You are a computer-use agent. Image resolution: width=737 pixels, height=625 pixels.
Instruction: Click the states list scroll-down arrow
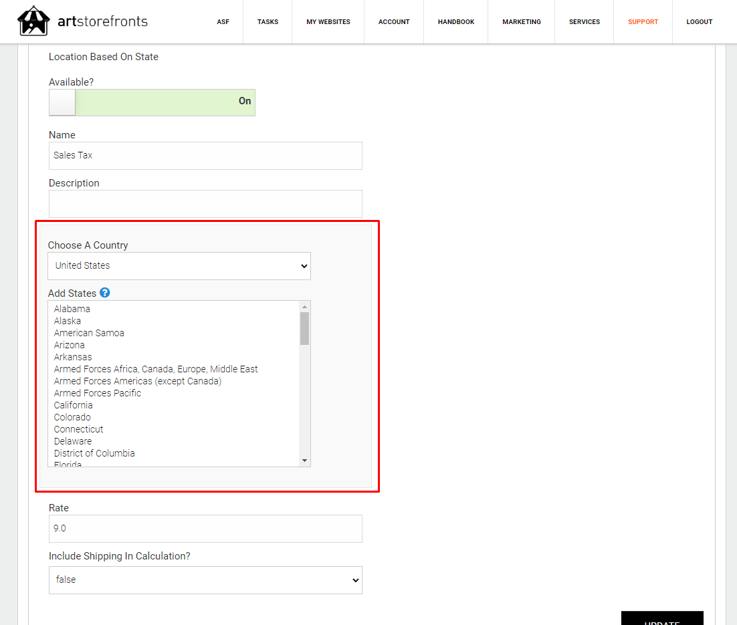tap(304, 461)
